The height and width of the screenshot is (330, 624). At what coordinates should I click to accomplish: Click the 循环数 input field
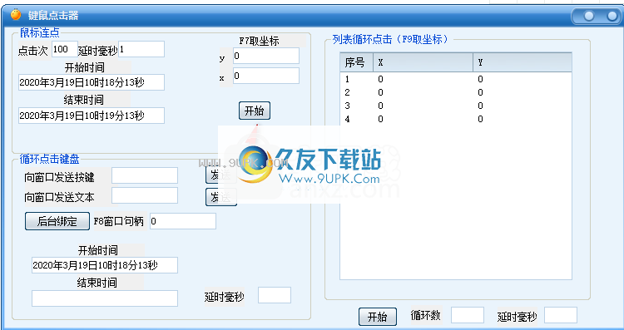click(x=468, y=315)
